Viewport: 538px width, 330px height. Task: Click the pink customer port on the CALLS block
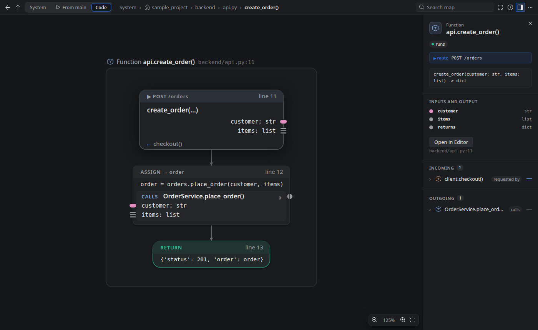pos(133,206)
